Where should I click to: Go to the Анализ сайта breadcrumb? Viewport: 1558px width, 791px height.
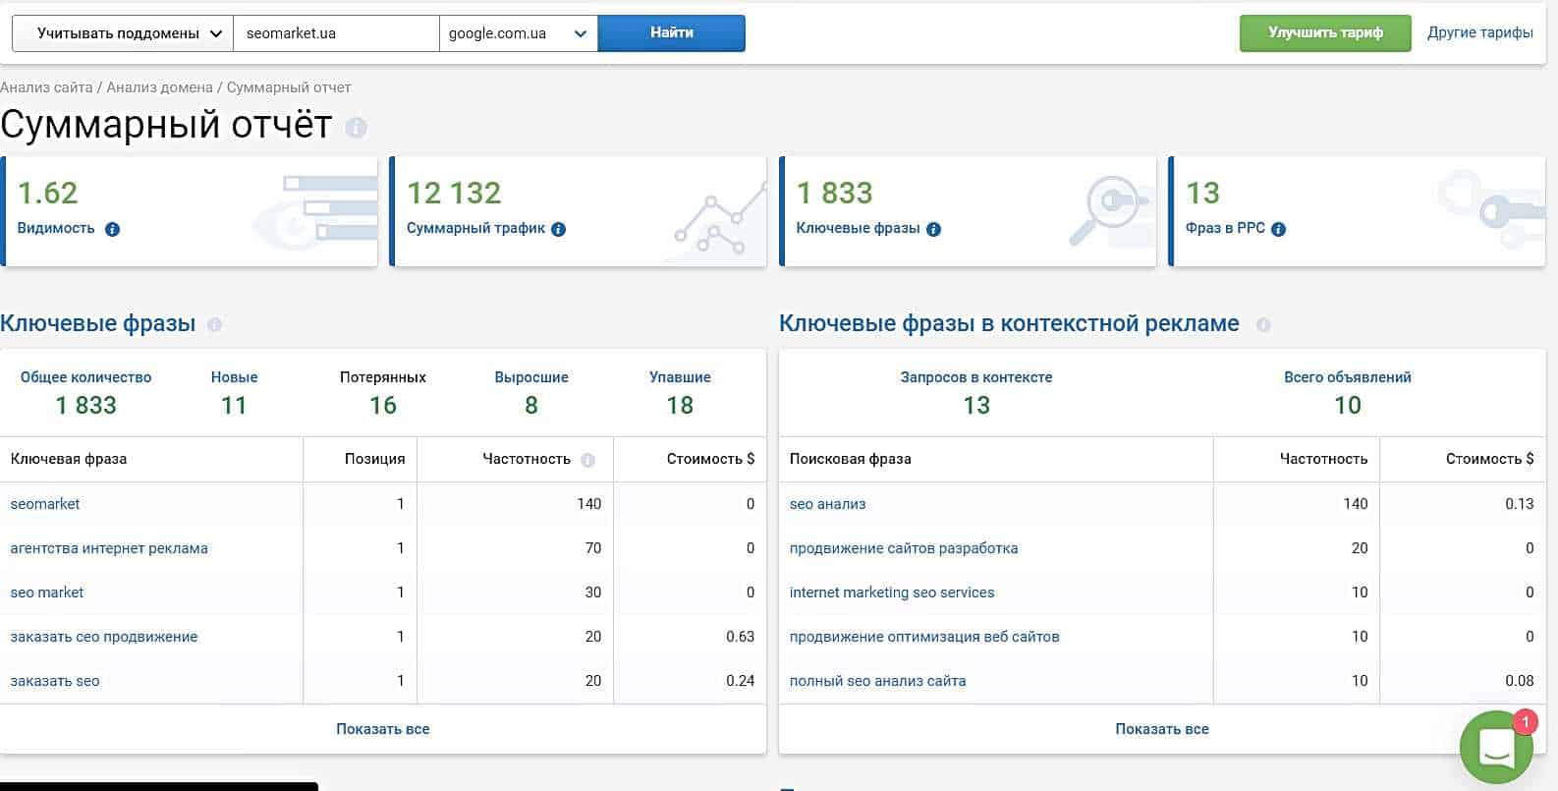tap(46, 87)
